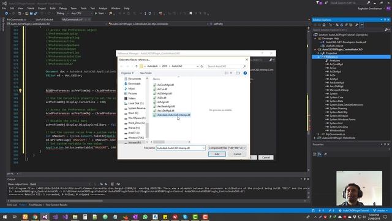This screenshot has height=221, width=392.
Task: Open Music in the navigation pane
Action: [132, 88]
